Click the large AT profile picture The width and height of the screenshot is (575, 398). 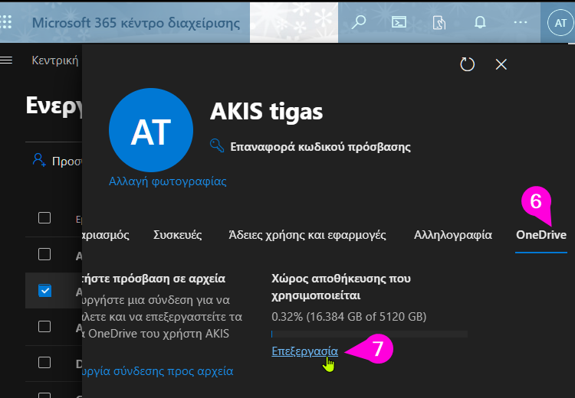coord(151,130)
